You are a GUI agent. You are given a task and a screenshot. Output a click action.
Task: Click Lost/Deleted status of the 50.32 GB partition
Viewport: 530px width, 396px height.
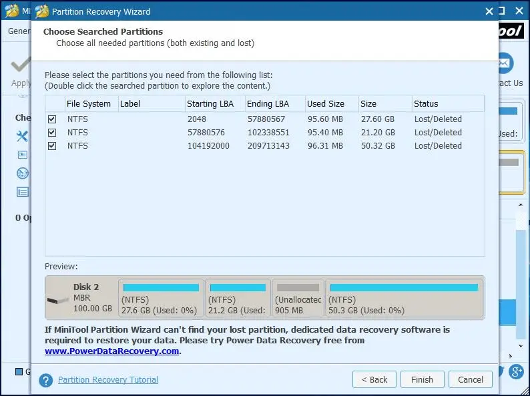[438, 146]
